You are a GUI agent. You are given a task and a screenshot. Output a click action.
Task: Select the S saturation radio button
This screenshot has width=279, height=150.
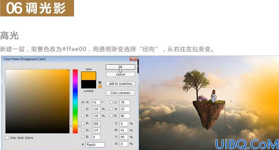coord(83,109)
